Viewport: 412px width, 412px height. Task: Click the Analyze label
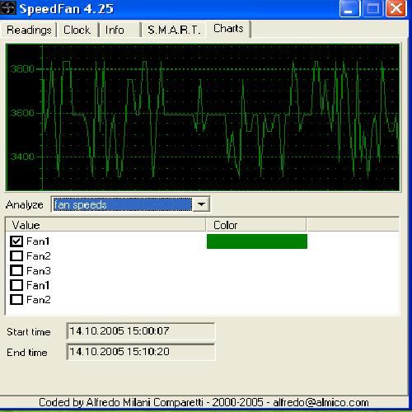[x=25, y=204]
